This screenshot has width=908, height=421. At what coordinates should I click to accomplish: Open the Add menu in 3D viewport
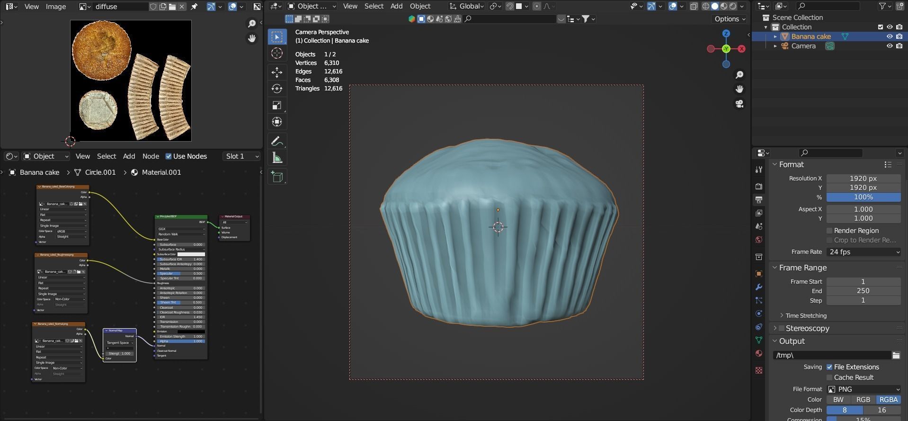point(396,6)
